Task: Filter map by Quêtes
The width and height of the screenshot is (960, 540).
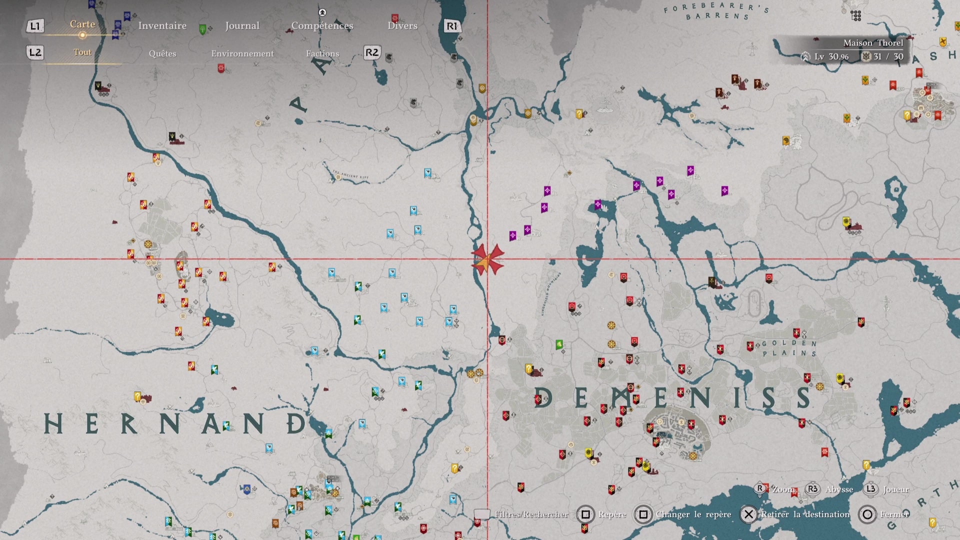Action: [162, 53]
